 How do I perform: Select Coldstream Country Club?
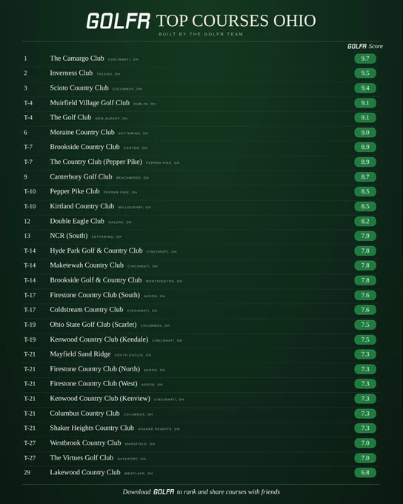86,310
